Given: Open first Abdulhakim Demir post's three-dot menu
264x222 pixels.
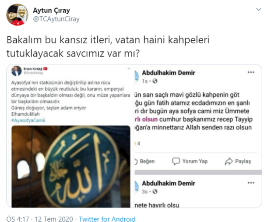Looking at the screenshot, I should pyautogui.click(x=251, y=72).
